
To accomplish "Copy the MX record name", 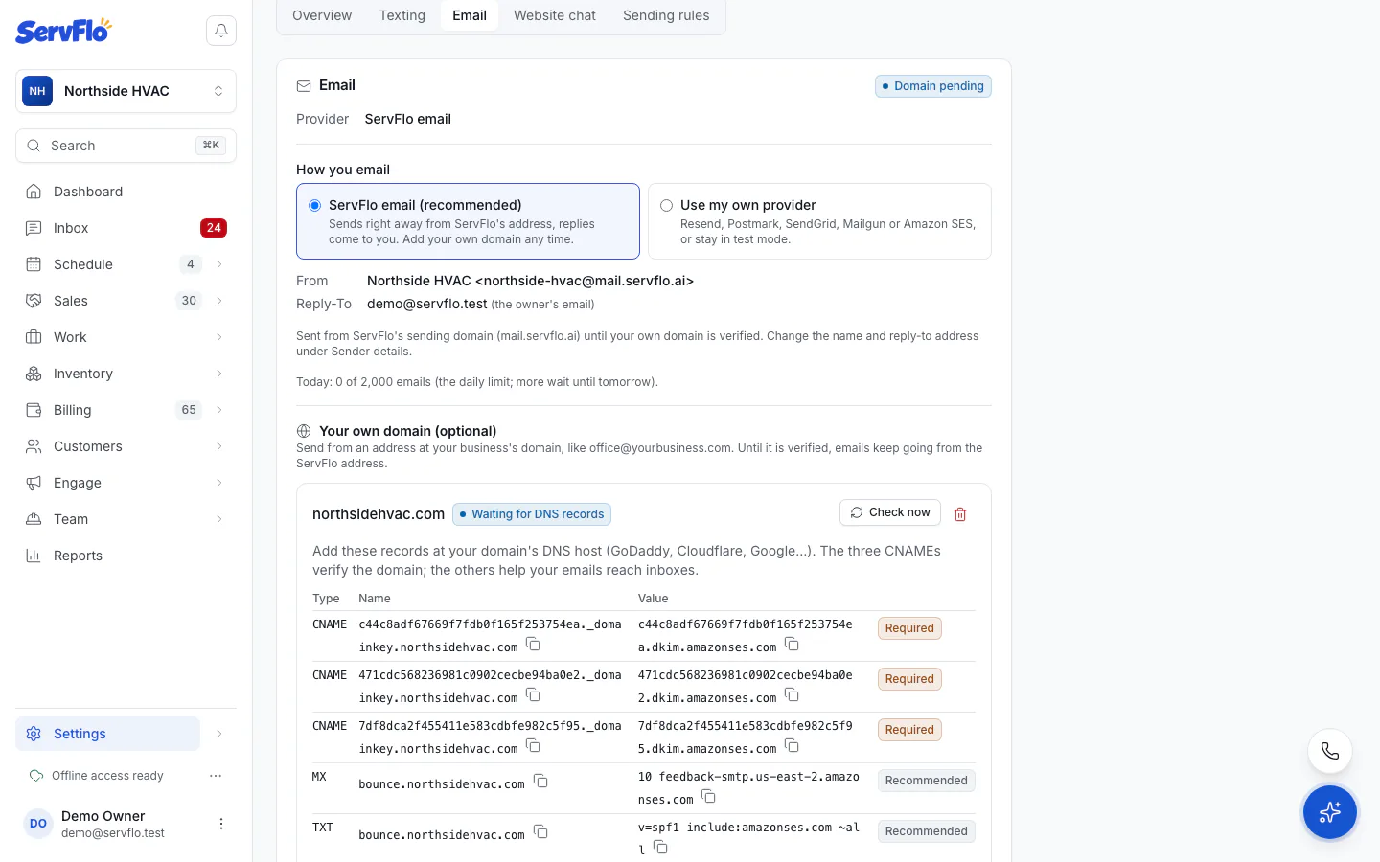I will (540, 782).
